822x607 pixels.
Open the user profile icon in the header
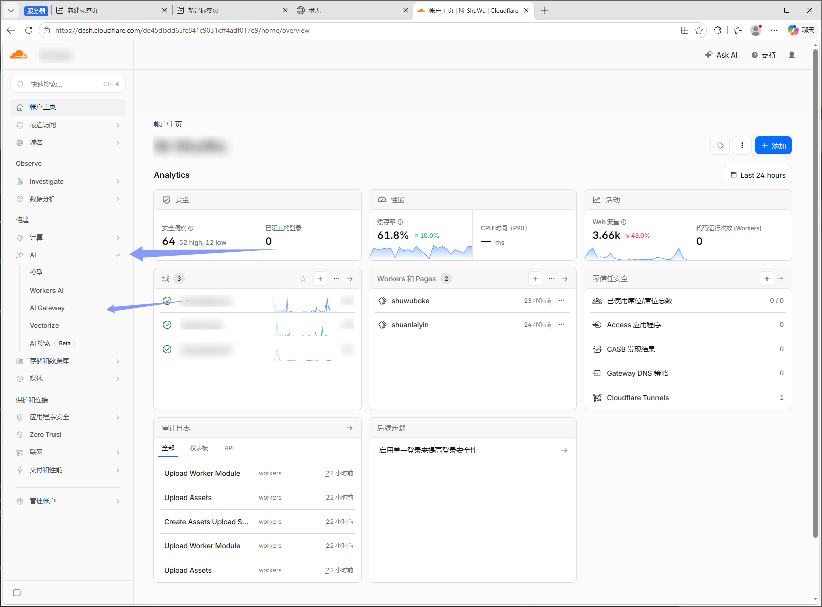[792, 55]
